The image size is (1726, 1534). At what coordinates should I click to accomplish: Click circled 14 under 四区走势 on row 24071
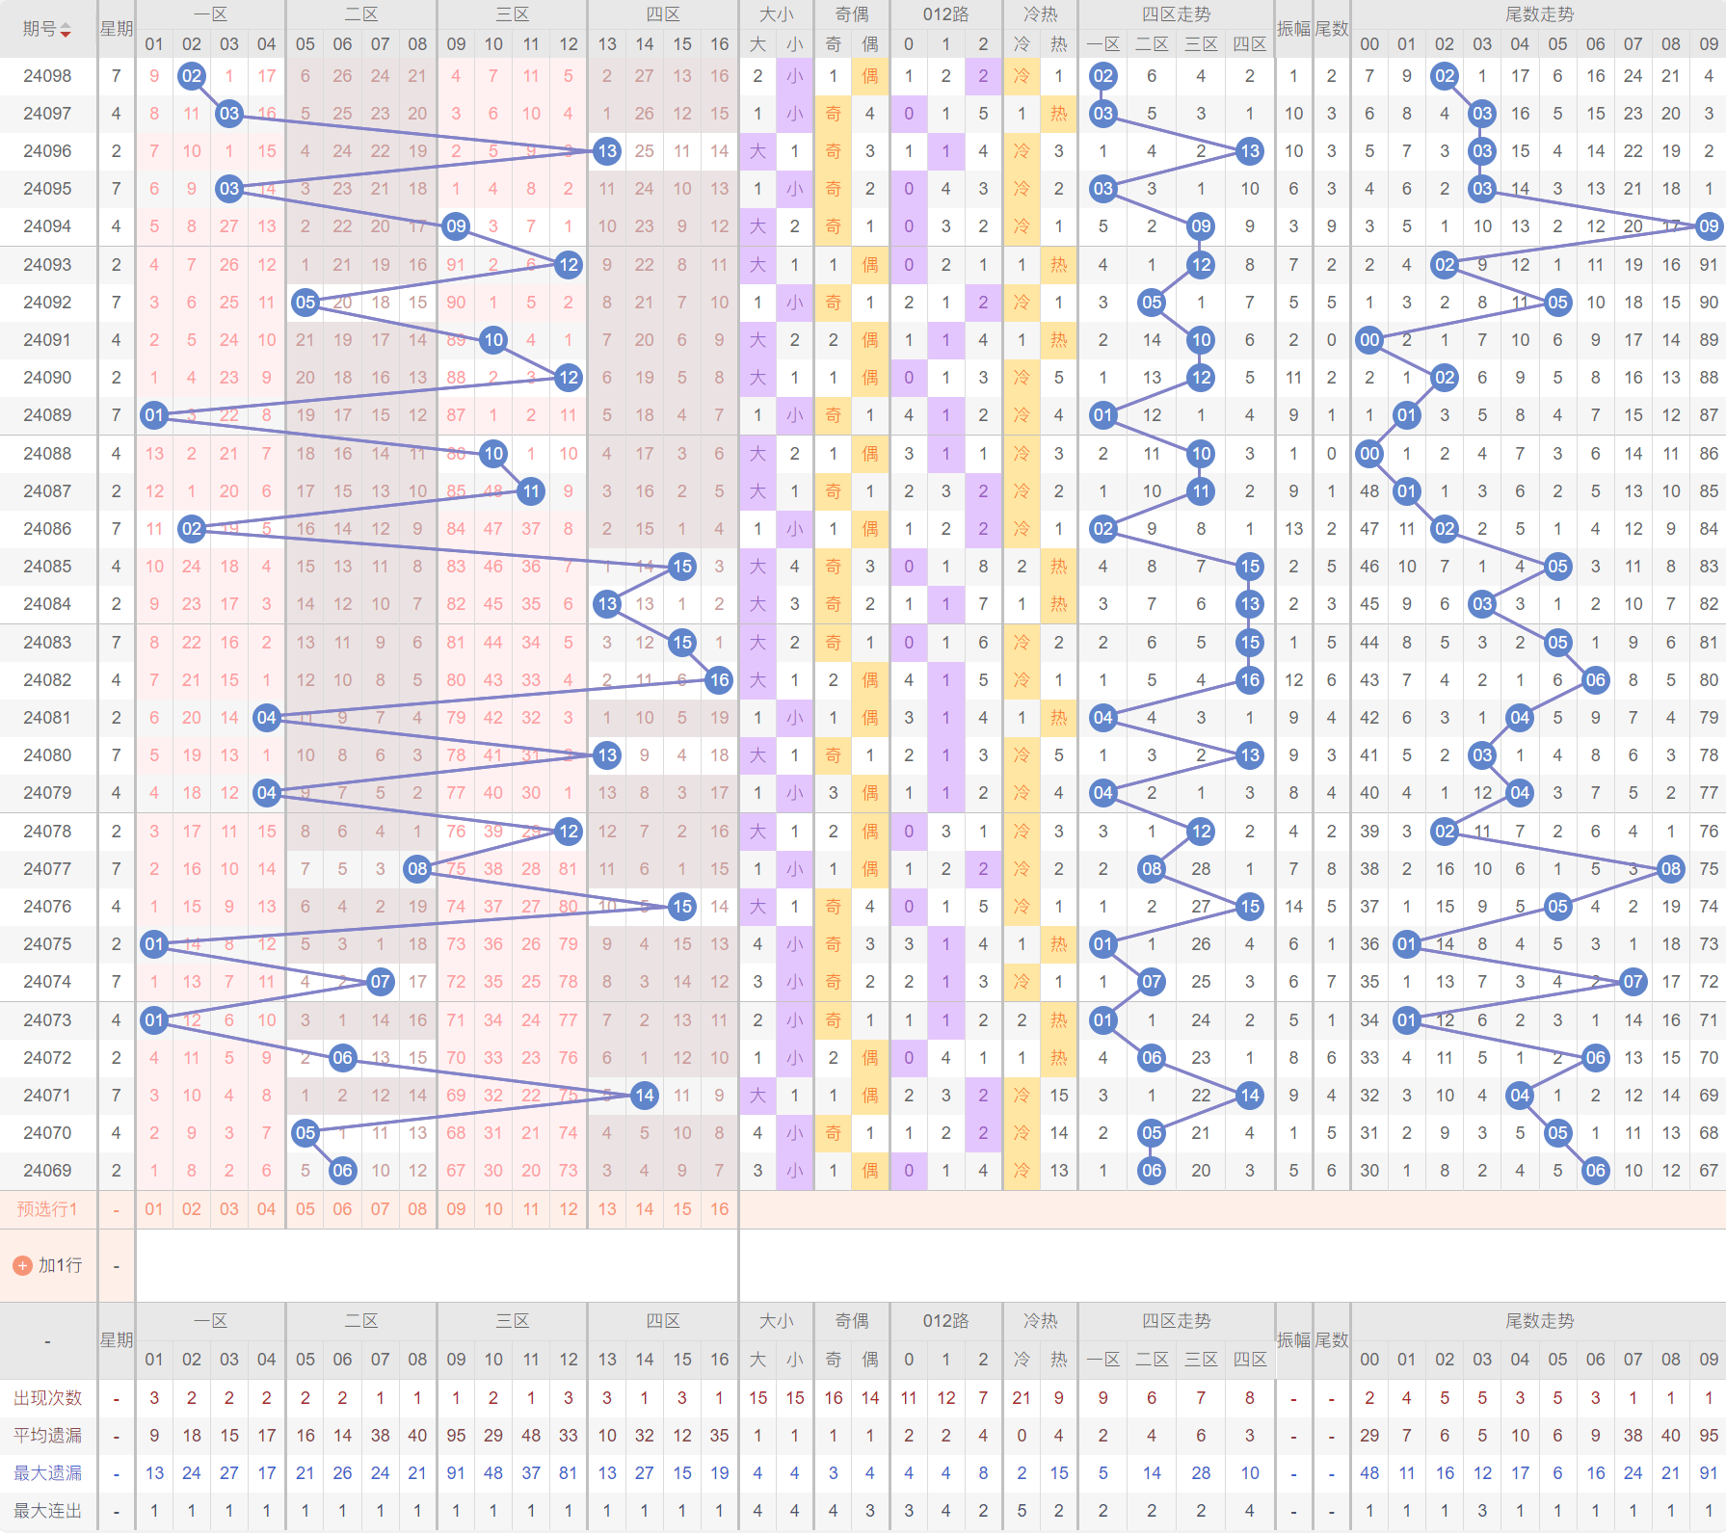tap(1250, 1095)
